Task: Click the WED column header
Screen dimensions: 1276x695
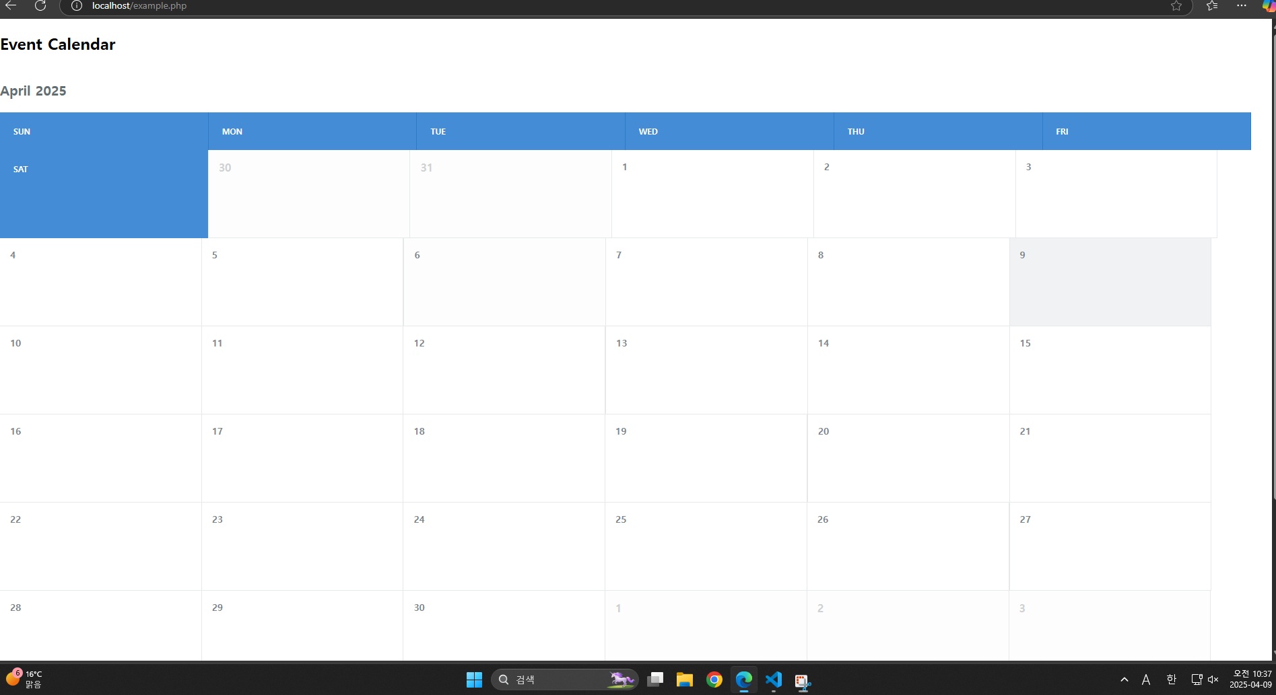Action: 729,131
